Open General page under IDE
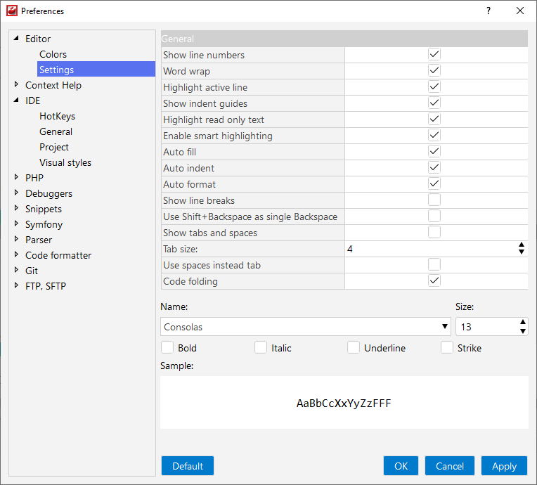Viewport: 537px width, 485px height. point(56,131)
